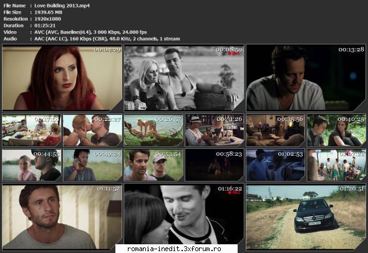Open the lakeside thumbnail at 00:44:55
This screenshot has height=253, width=368.
click(32, 165)
